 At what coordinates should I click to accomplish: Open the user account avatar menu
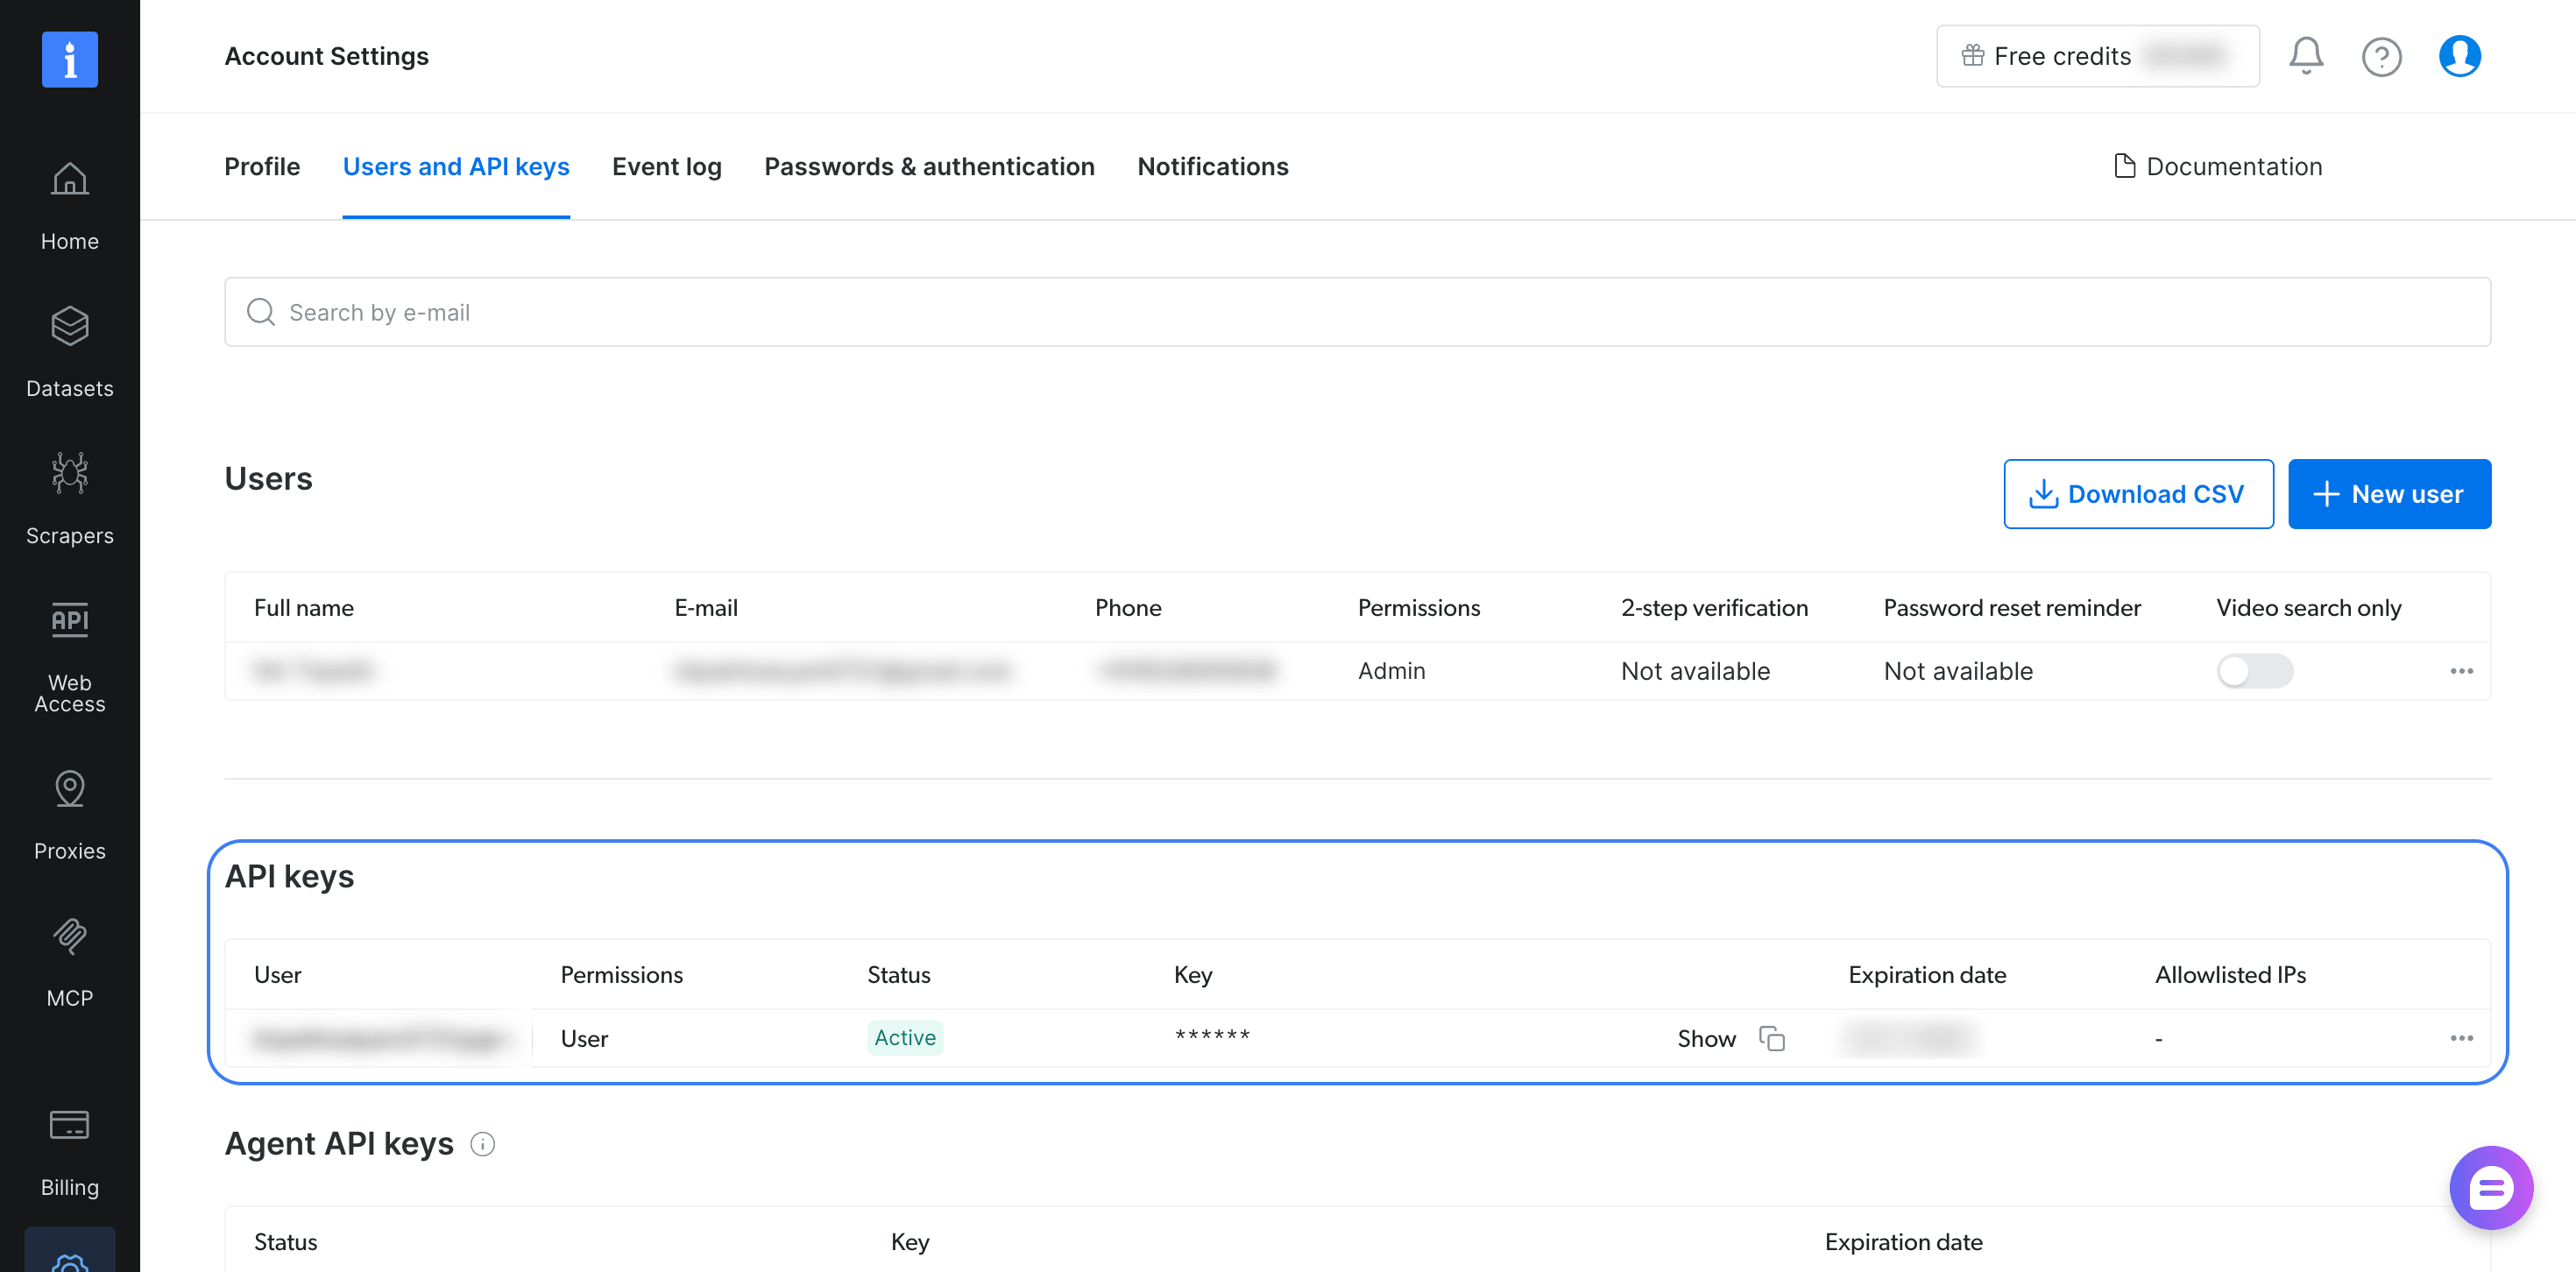pyautogui.click(x=2459, y=56)
